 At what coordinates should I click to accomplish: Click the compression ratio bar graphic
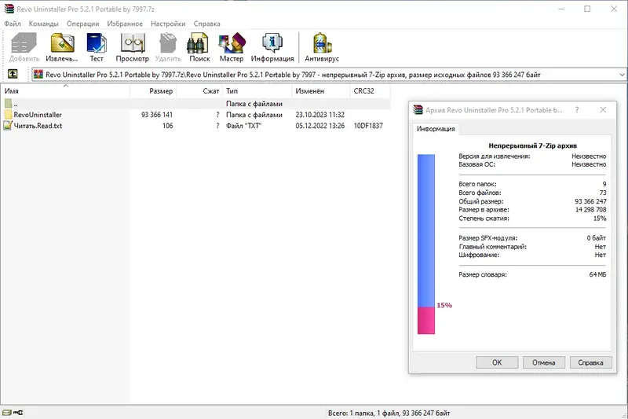click(x=426, y=244)
